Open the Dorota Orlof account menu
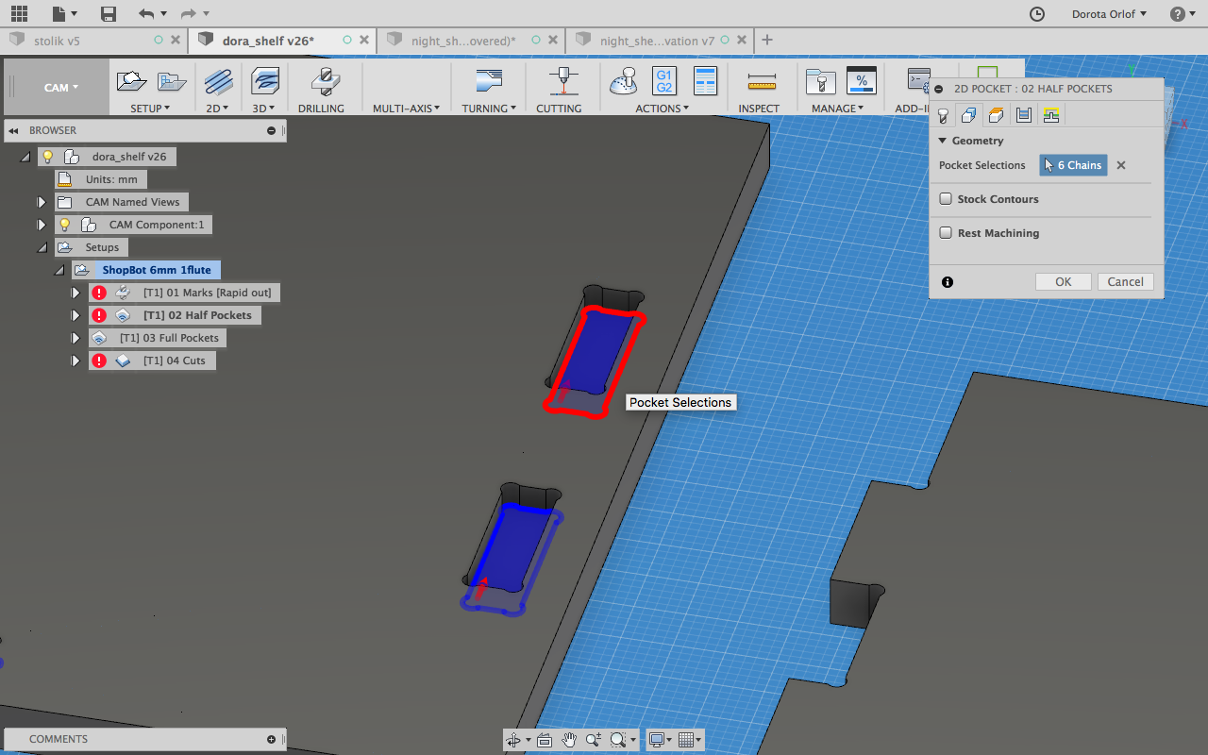The image size is (1208, 755). 1109,14
